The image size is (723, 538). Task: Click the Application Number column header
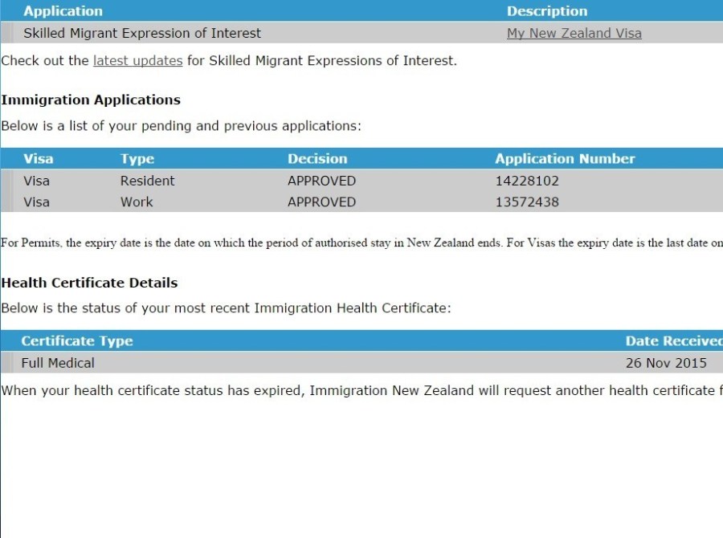tap(565, 159)
